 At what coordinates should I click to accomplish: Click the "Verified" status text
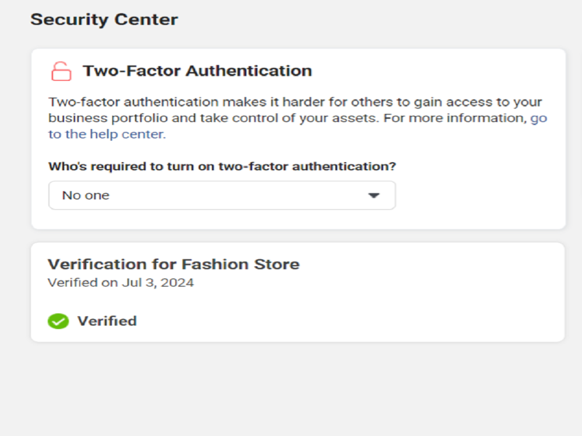coord(107,321)
